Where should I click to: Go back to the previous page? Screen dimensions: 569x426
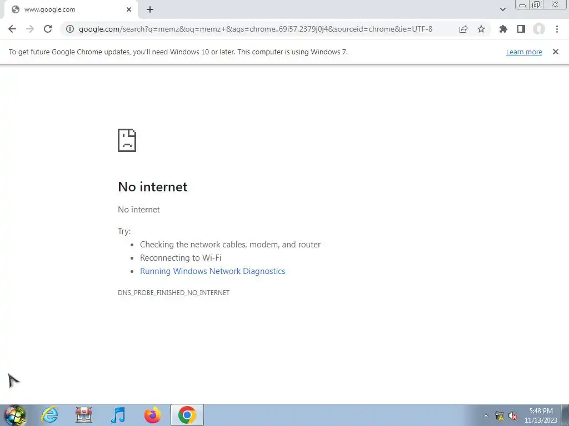[x=12, y=29]
